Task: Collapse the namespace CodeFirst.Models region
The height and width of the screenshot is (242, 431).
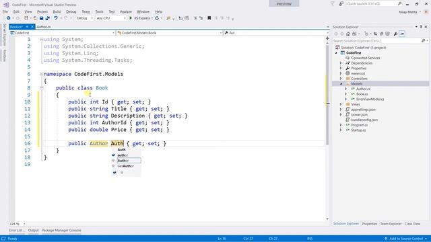Action: pos(42,74)
